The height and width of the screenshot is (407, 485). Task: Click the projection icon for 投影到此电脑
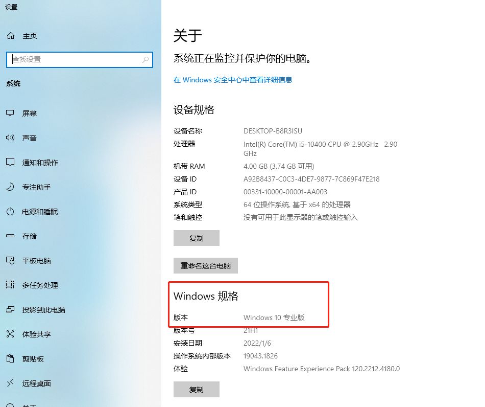pyautogui.click(x=10, y=309)
